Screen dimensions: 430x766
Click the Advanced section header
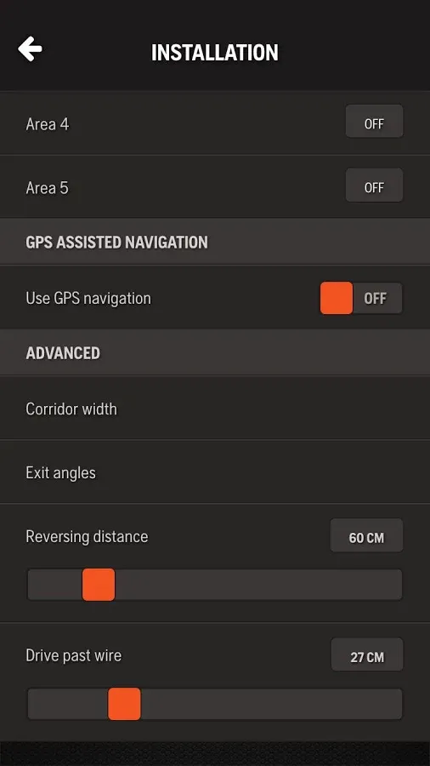pos(63,353)
